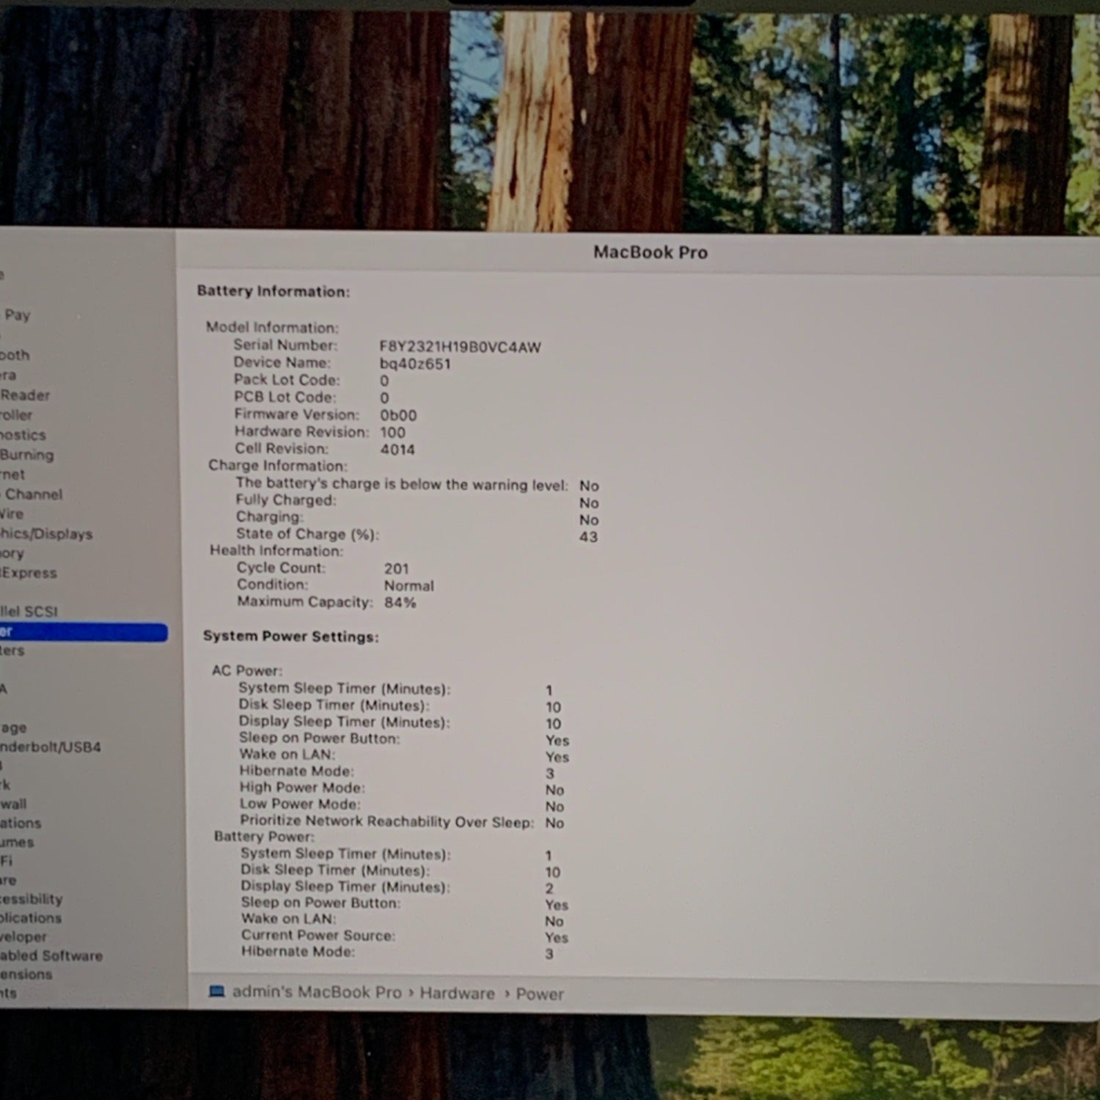Open Disc Burning in the sidebar
This screenshot has height=1100, width=1100.
[x=27, y=455]
